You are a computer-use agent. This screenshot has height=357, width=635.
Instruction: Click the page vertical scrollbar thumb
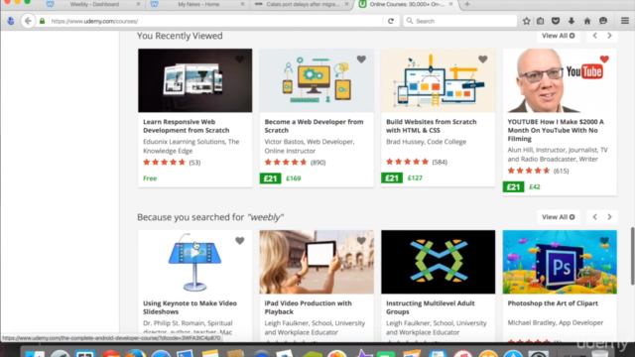click(x=632, y=256)
